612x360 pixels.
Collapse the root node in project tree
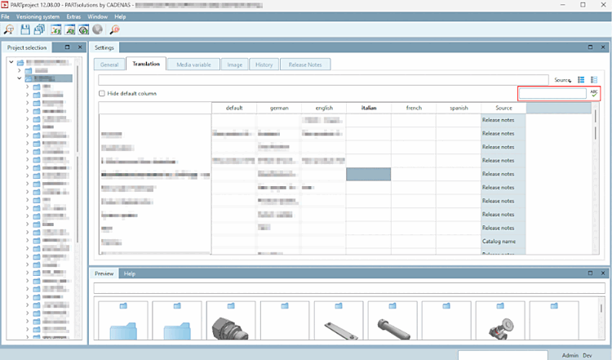click(x=10, y=62)
